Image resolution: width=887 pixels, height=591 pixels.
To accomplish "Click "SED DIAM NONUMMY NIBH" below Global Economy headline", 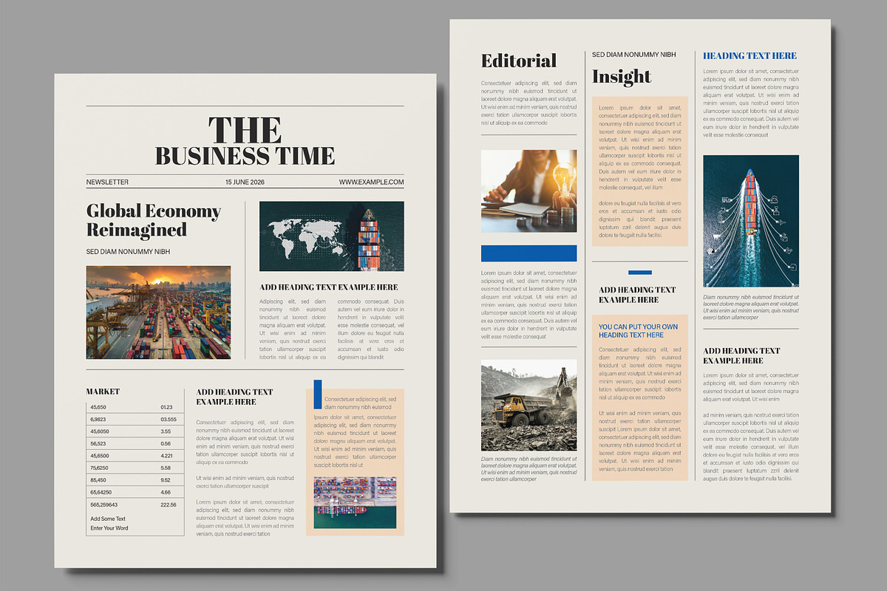I will coord(128,252).
